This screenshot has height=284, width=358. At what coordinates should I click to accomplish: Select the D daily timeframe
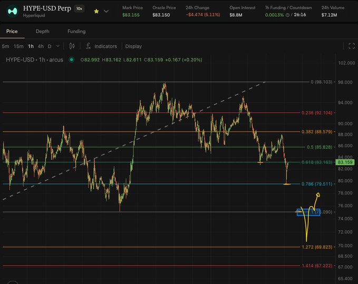pyautogui.click(x=50, y=46)
